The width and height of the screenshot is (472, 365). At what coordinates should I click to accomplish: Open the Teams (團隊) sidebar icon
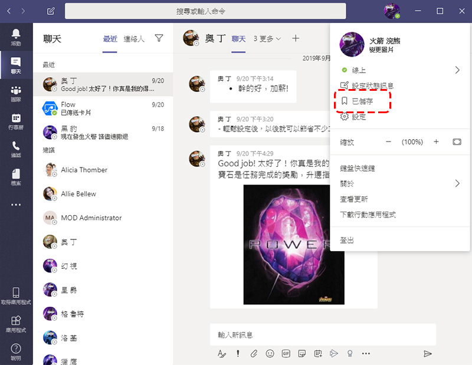tap(16, 94)
